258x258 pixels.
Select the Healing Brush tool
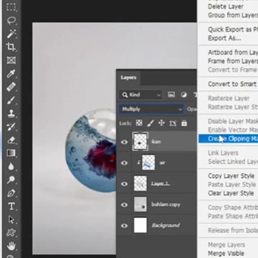tap(11, 87)
